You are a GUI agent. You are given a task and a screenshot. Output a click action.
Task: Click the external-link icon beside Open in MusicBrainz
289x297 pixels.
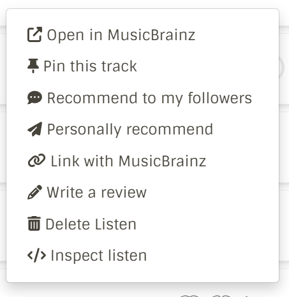click(34, 34)
